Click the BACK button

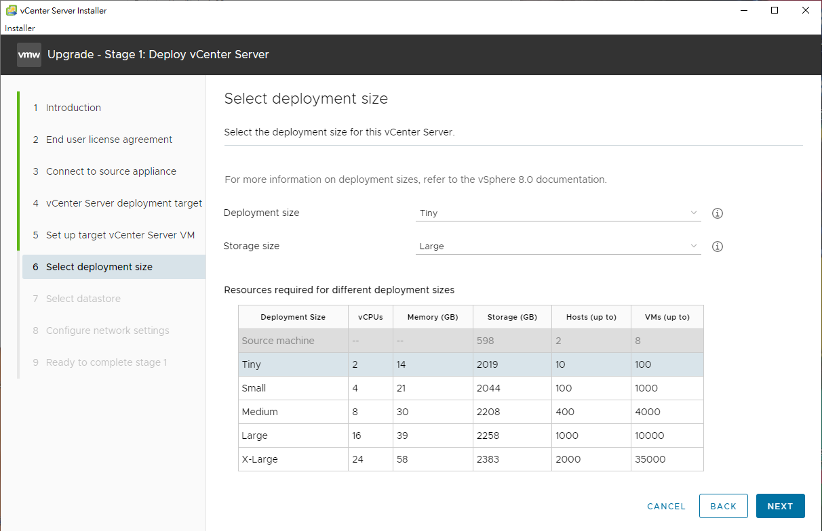tap(723, 506)
